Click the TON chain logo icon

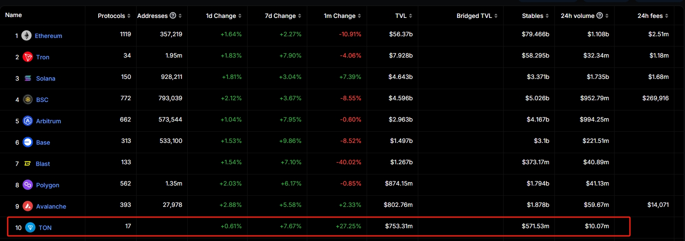coord(30,228)
